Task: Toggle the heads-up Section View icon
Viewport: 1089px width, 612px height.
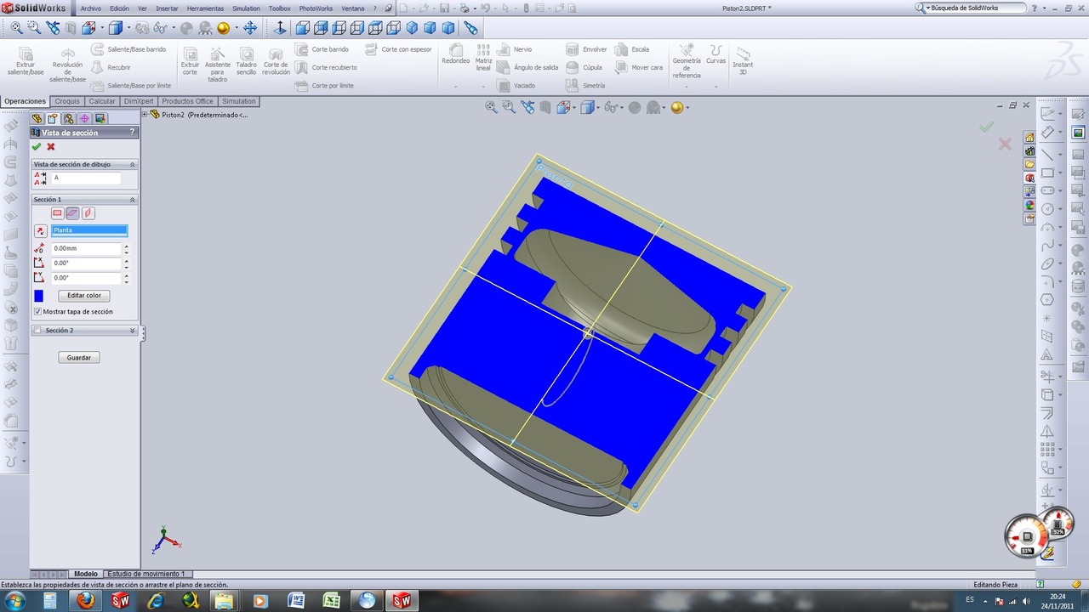Action: tap(545, 107)
